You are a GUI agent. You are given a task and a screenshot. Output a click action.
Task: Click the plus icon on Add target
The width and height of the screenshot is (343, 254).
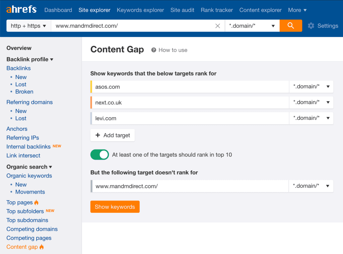click(98, 135)
